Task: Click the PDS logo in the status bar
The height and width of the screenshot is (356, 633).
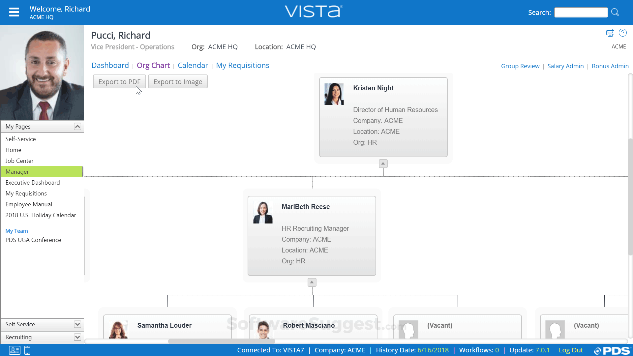Action: point(614,350)
